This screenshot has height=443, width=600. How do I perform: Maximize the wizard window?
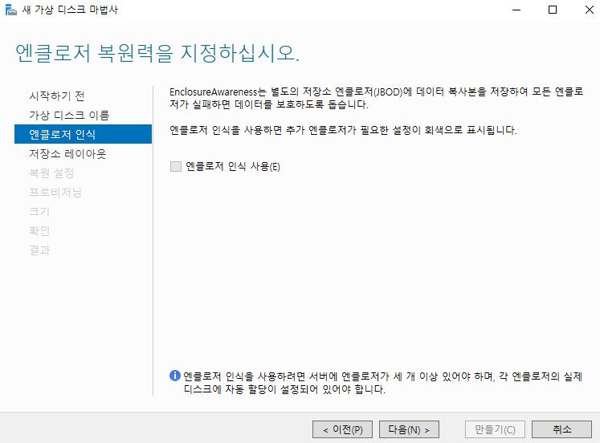(553, 10)
